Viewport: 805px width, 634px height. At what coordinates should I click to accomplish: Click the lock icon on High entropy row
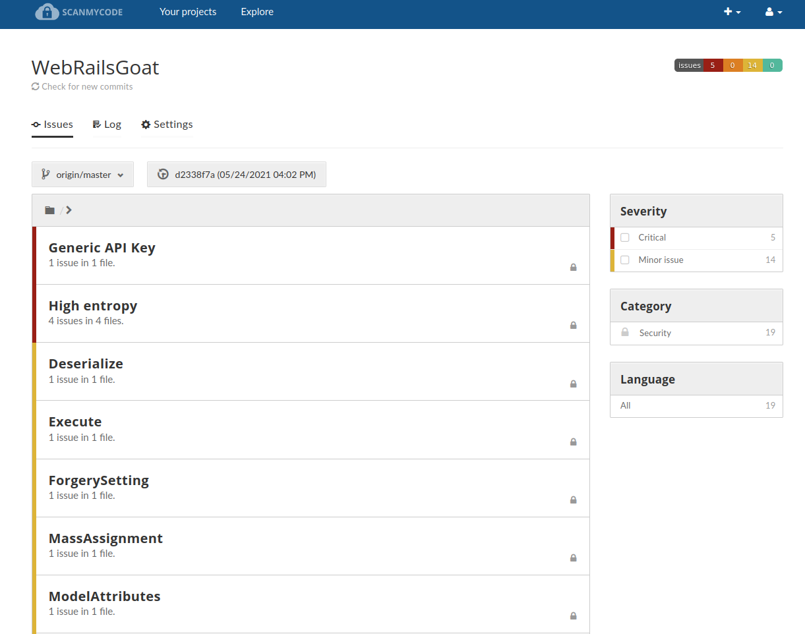(573, 326)
